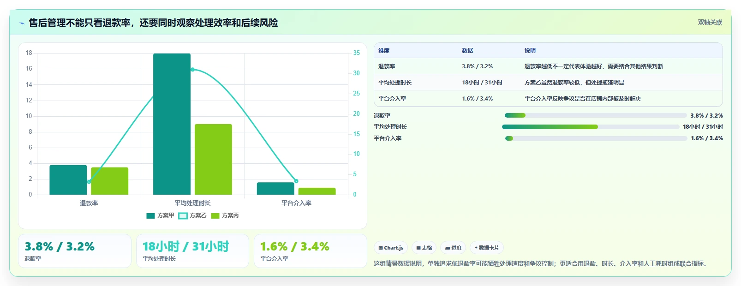Click the line point above 退款率 category
This screenshot has width=741, height=286.
[89, 182]
